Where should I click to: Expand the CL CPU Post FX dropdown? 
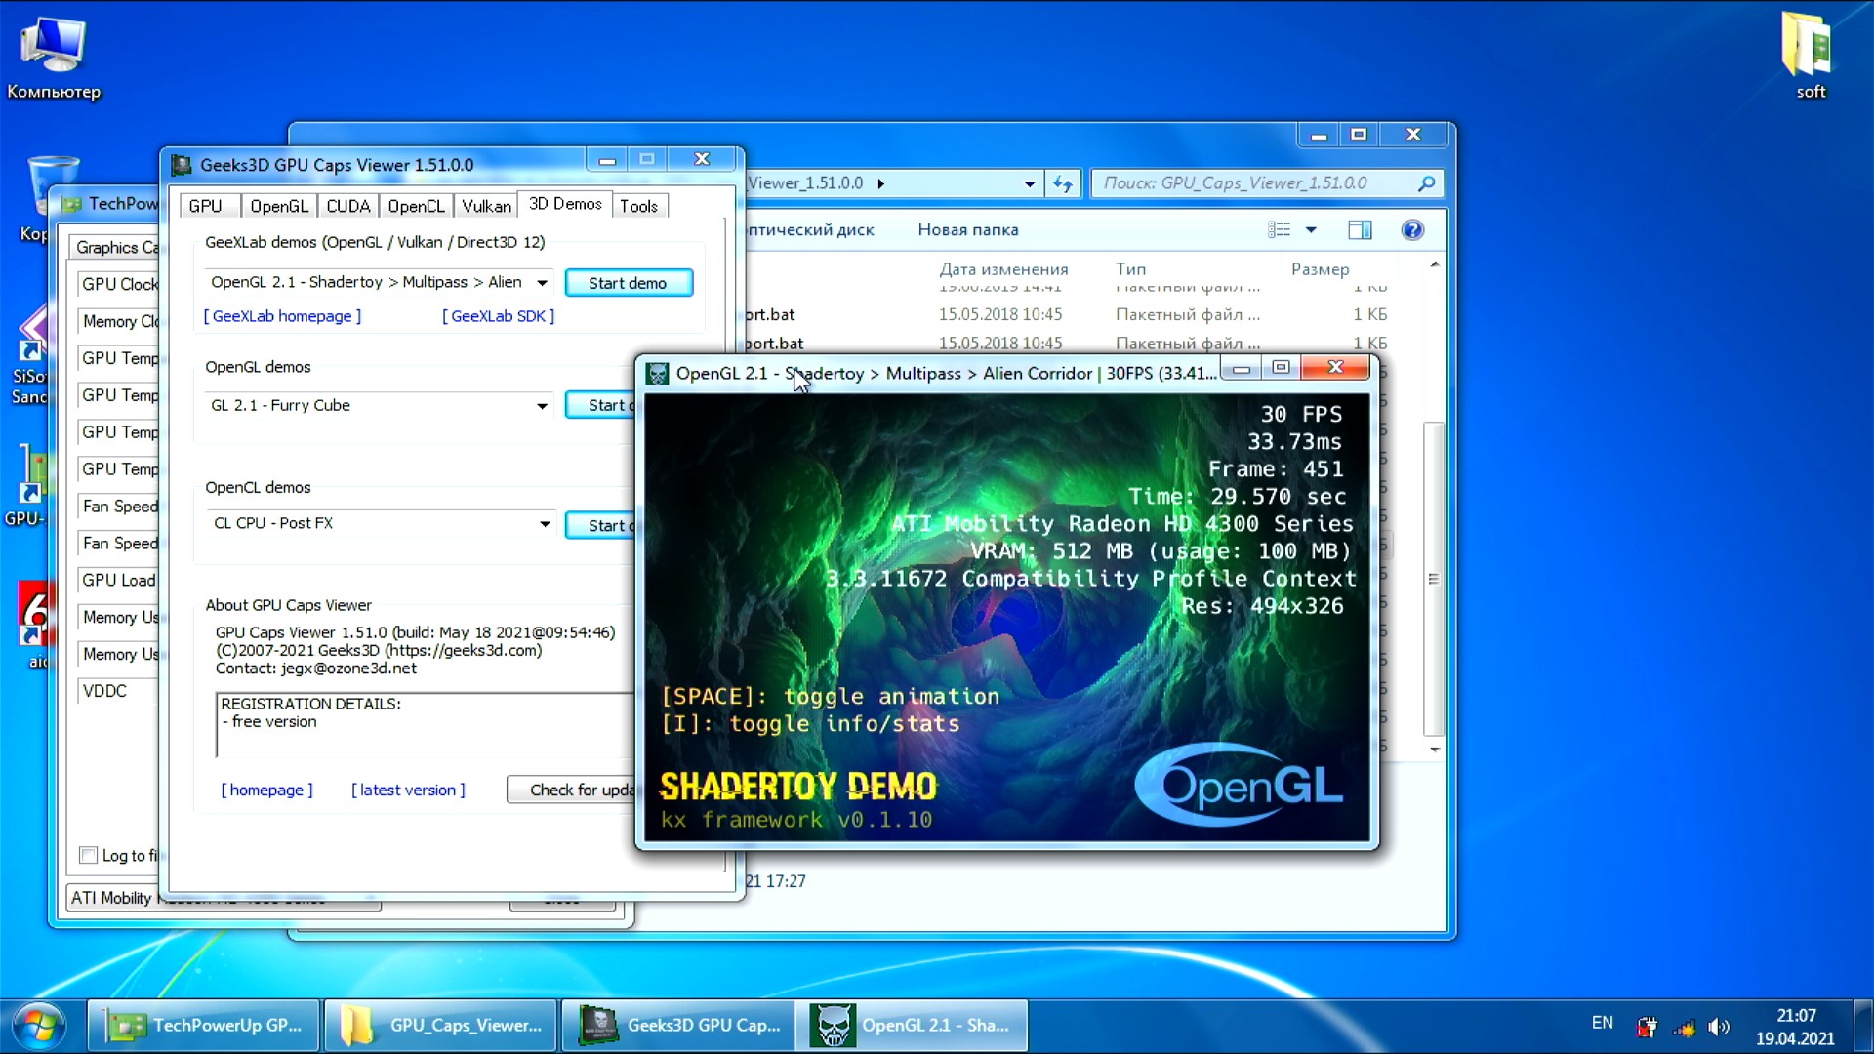pos(545,524)
